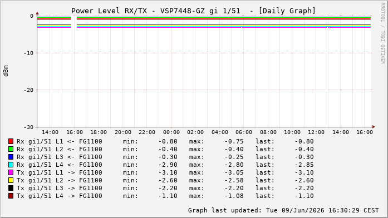Click the Graph last updated timestamp
This screenshot has width=388, height=218.
283,210
